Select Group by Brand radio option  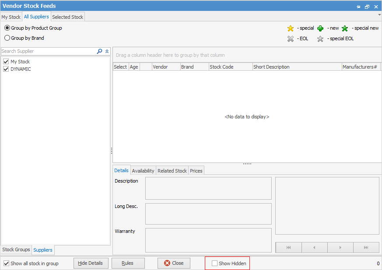(7, 38)
